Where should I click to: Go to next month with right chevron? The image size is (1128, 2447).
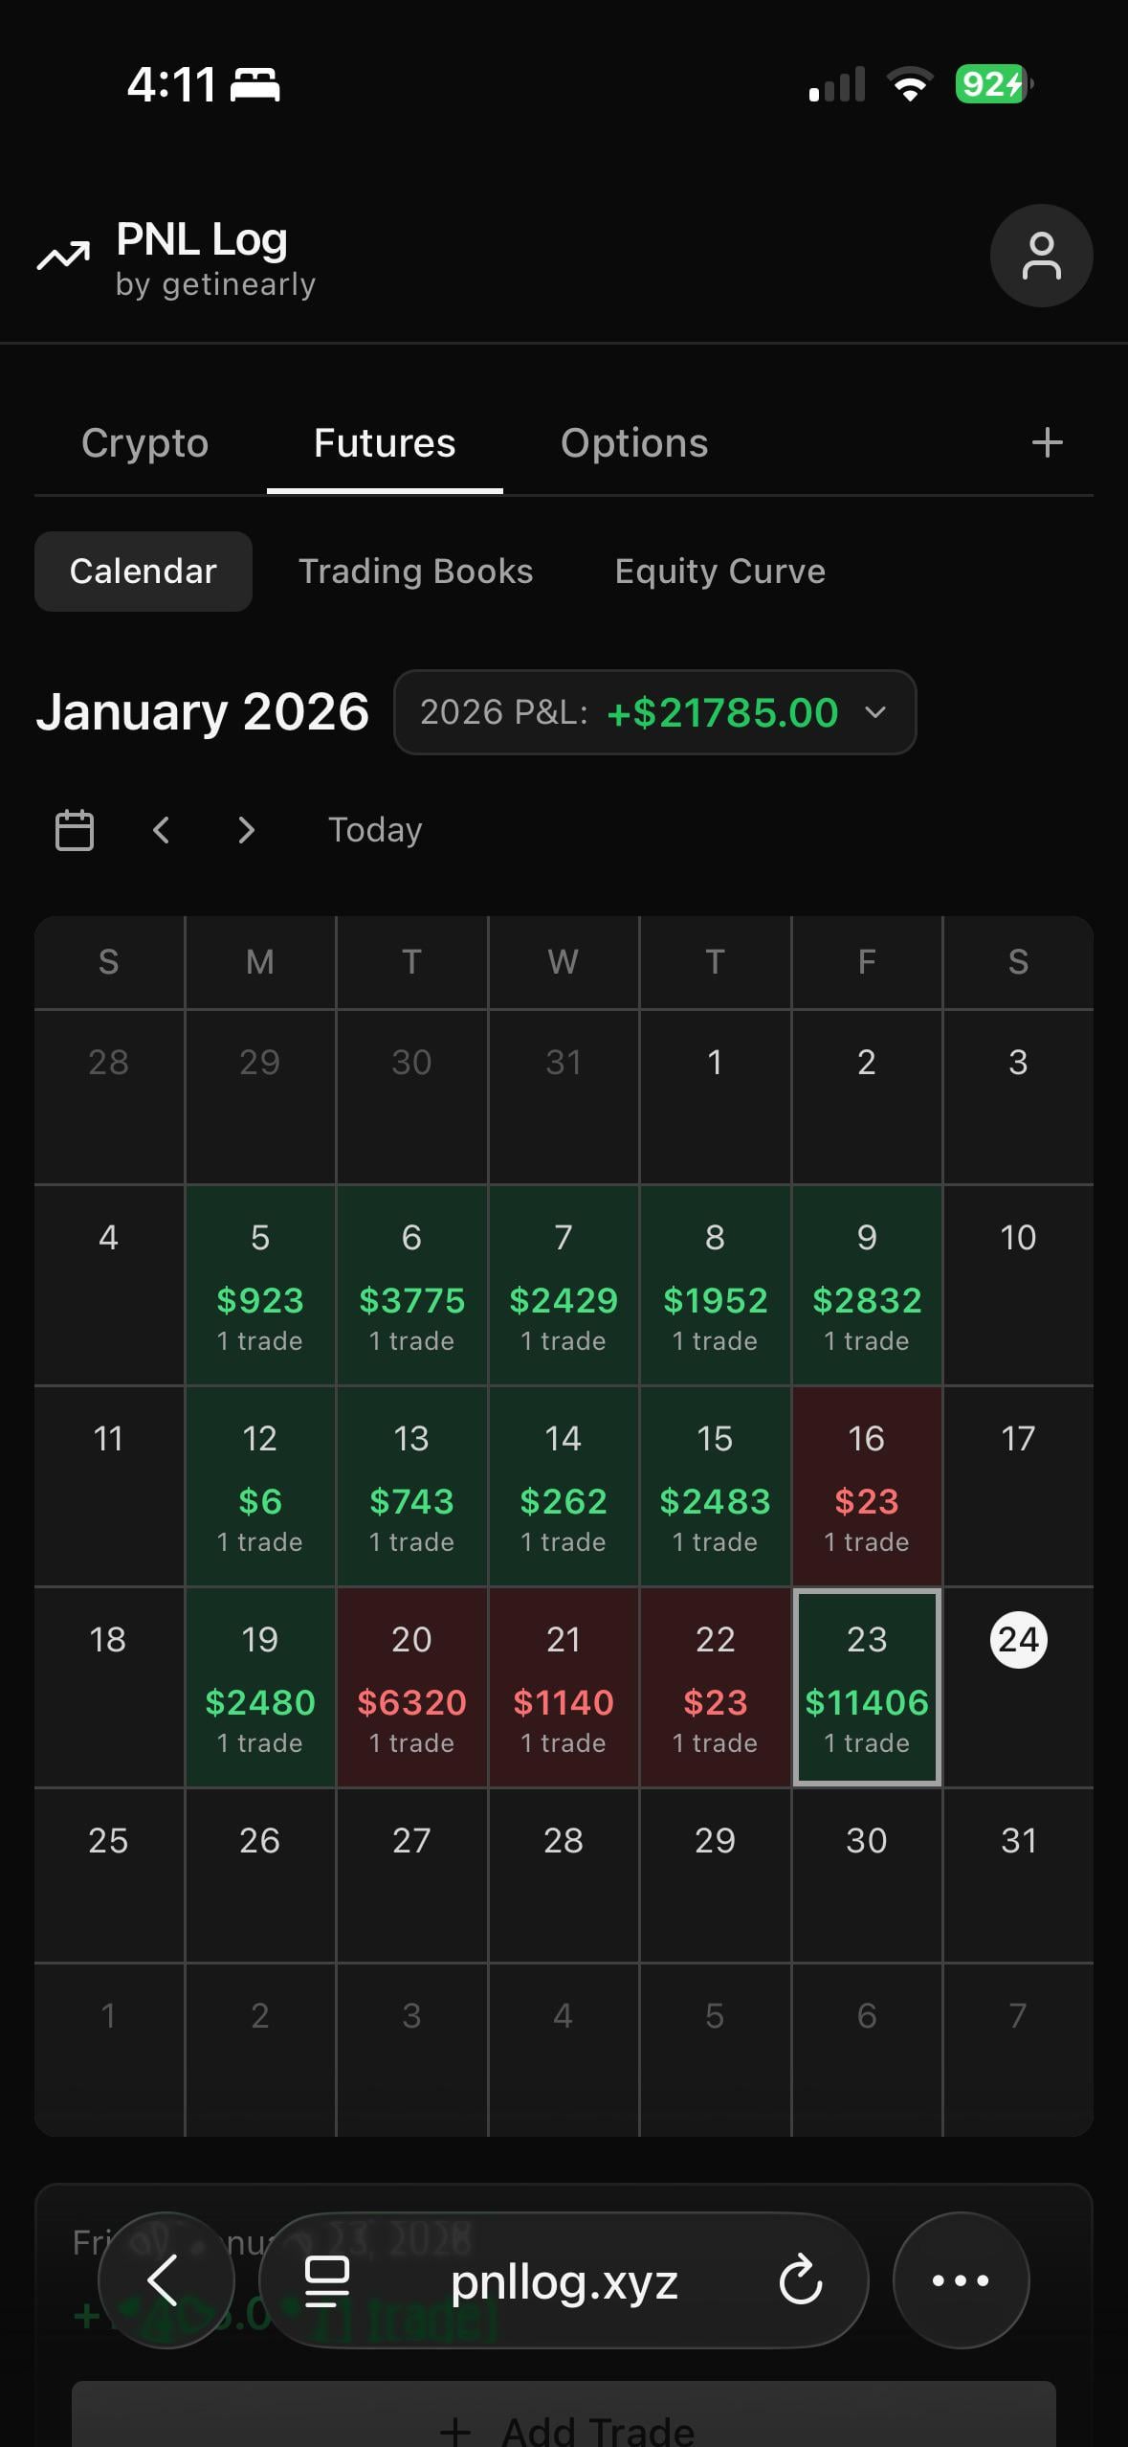pyautogui.click(x=247, y=830)
